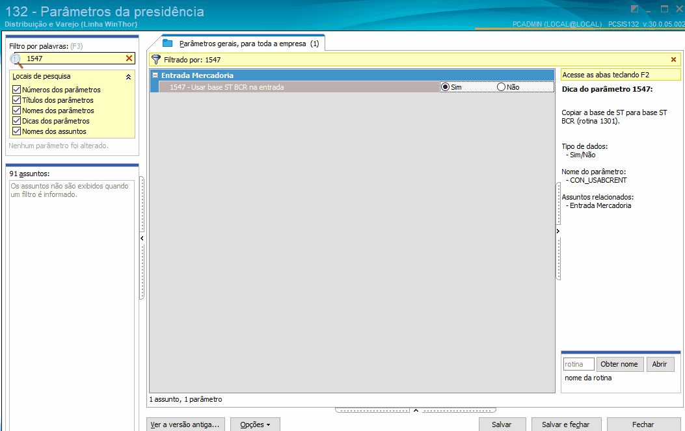Click the diagonal restore icon in title bar
The height and width of the screenshot is (431, 685).
(x=635, y=8)
